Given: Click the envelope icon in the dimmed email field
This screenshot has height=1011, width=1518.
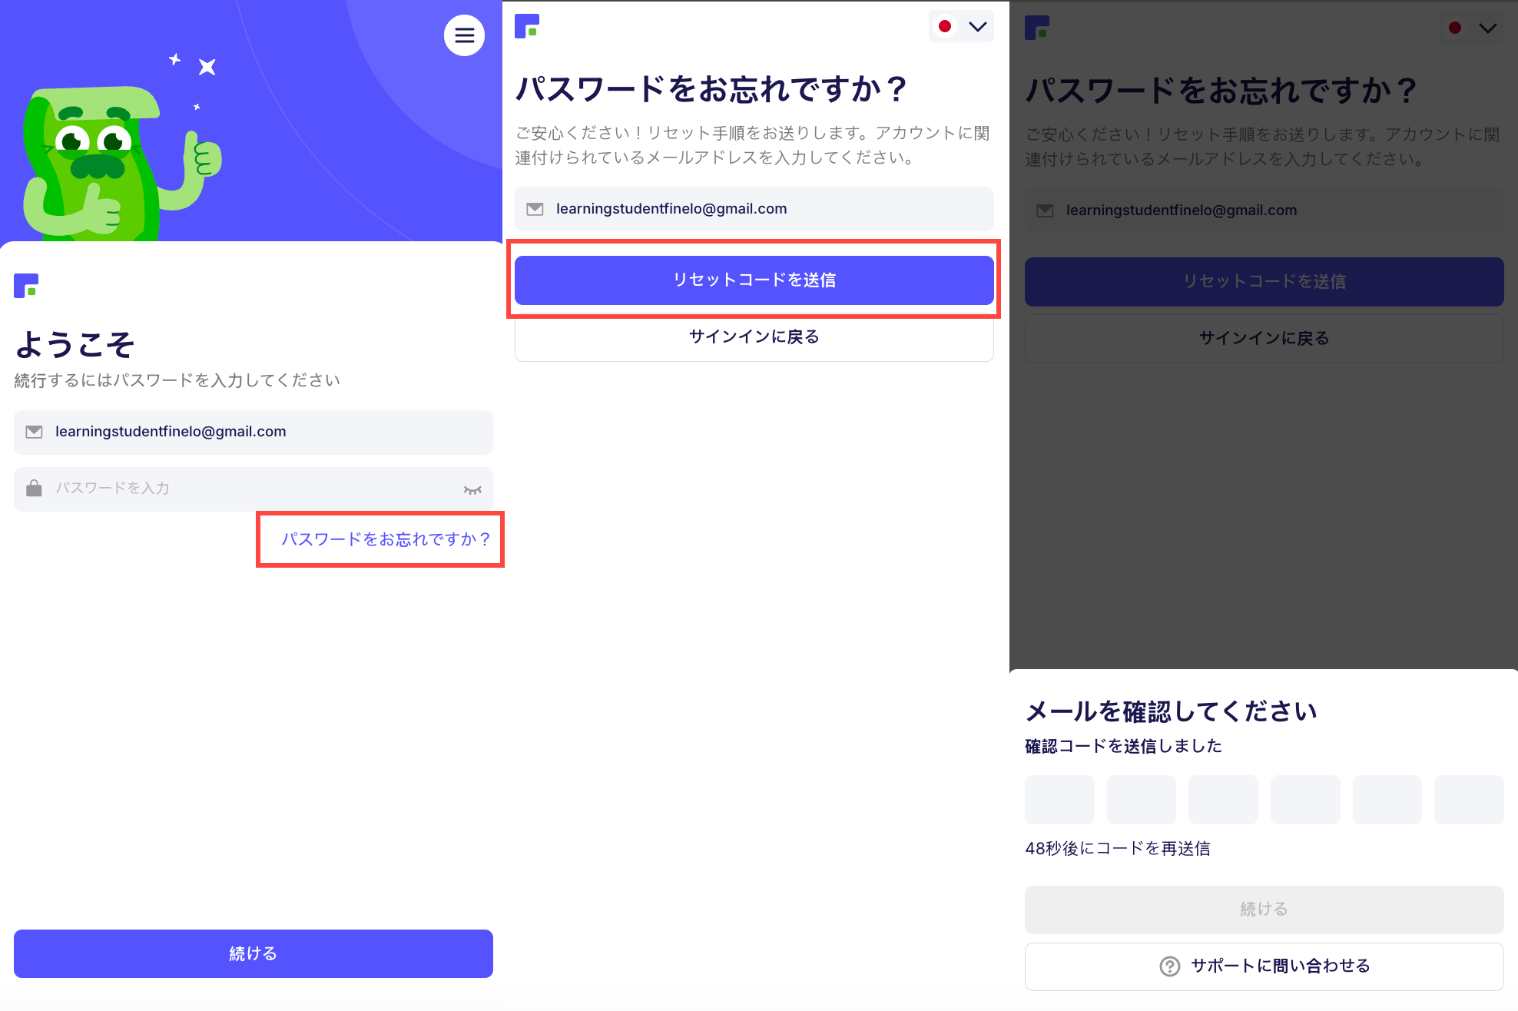Looking at the screenshot, I should click(x=1045, y=210).
